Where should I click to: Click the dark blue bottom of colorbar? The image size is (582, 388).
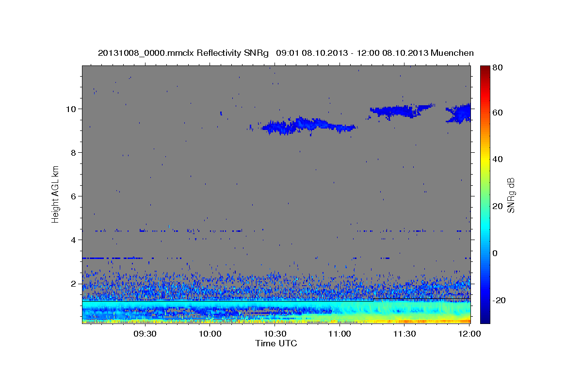(x=485, y=318)
